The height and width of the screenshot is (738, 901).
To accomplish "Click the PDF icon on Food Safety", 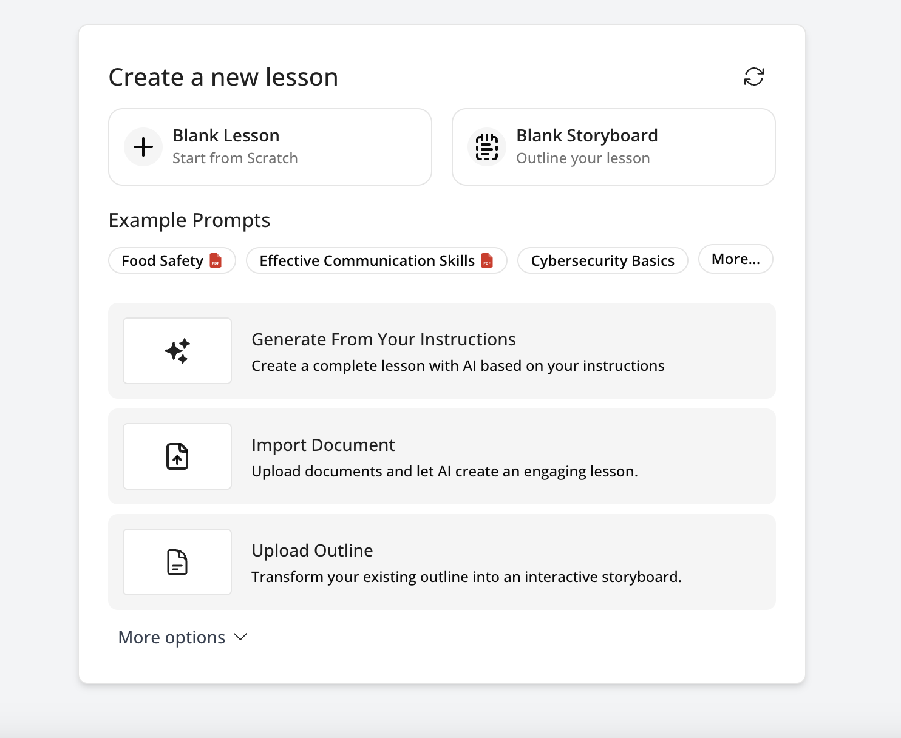I will [x=216, y=260].
